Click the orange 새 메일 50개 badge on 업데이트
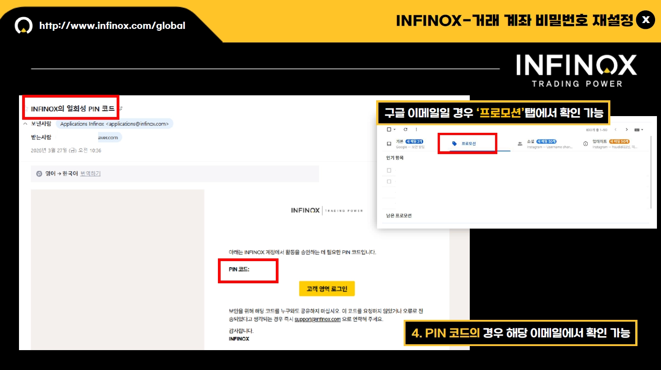The height and width of the screenshot is (370, 661). click(619, 141)
